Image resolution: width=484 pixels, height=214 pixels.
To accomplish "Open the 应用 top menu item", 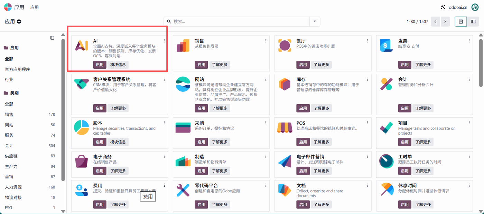I will [35, 7].
